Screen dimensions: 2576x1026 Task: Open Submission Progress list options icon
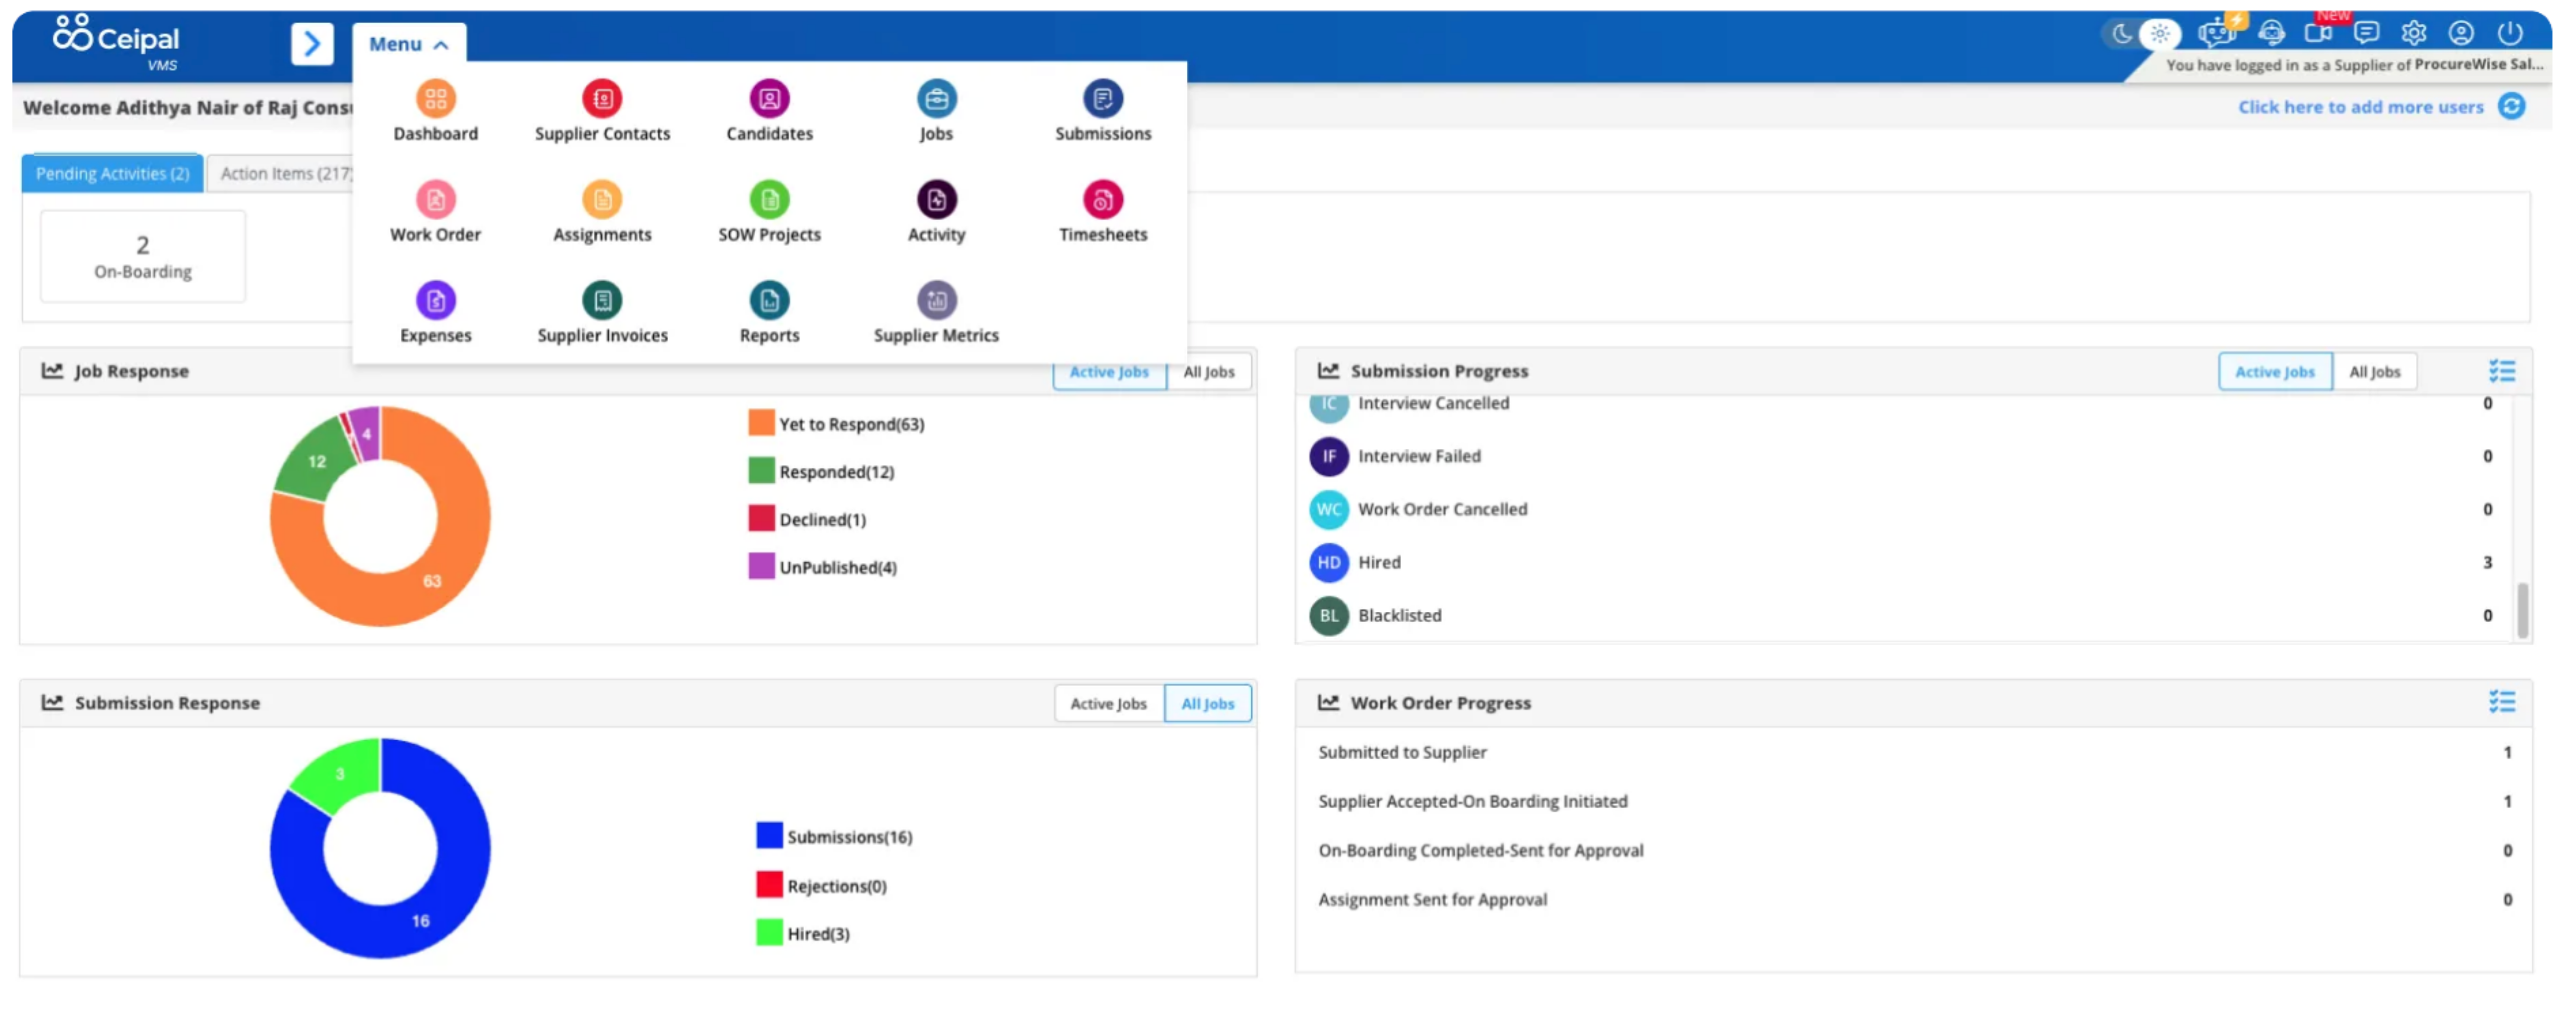click(x=2501, y=371)
